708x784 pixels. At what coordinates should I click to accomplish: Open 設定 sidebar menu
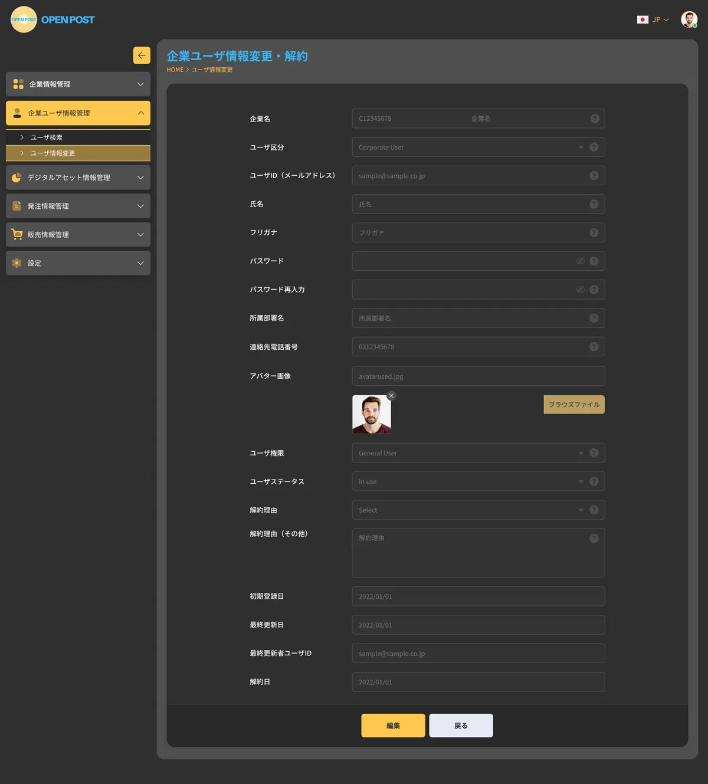coord(78,263)
